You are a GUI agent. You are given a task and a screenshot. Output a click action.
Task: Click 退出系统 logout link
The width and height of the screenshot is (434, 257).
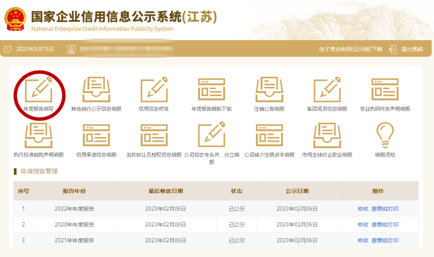(411, 49)
